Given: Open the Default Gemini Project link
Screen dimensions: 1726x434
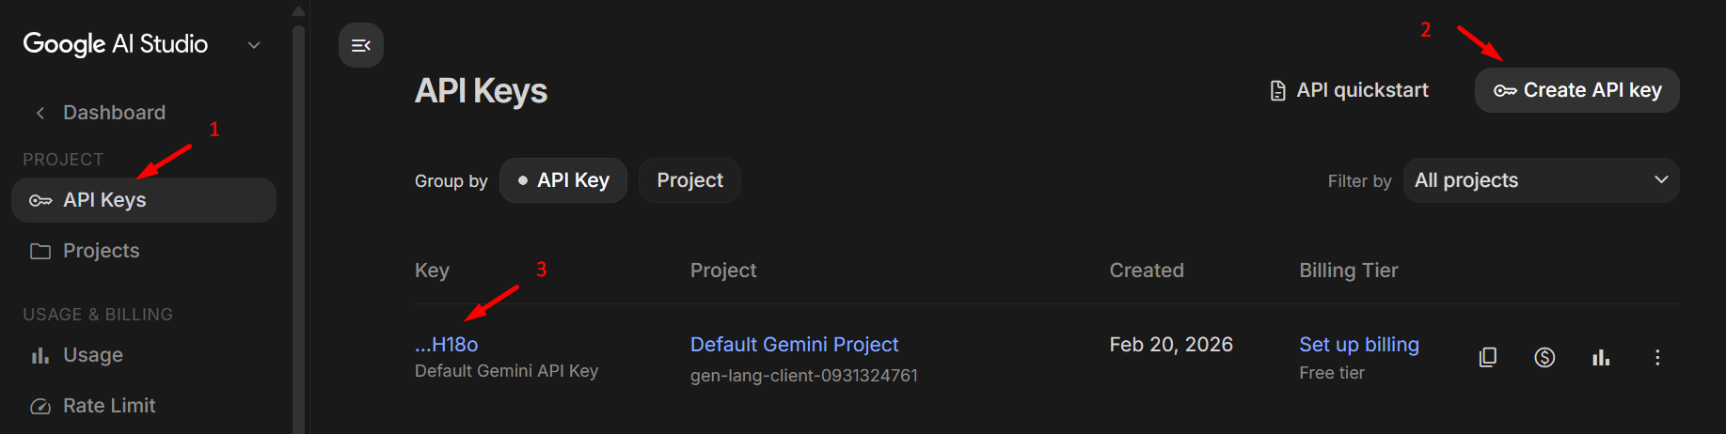Looking at the screenshot, I should [x=795, y=345].
